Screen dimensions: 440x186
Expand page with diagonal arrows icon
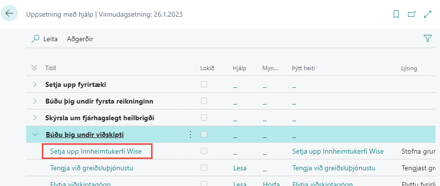(428, 14)
